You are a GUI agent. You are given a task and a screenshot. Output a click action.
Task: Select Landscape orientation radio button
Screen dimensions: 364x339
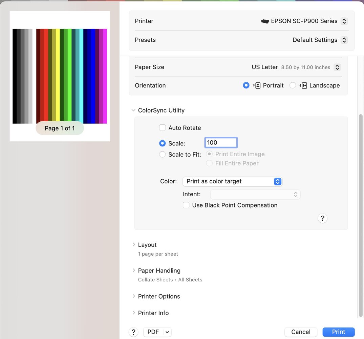click(293, 85)
